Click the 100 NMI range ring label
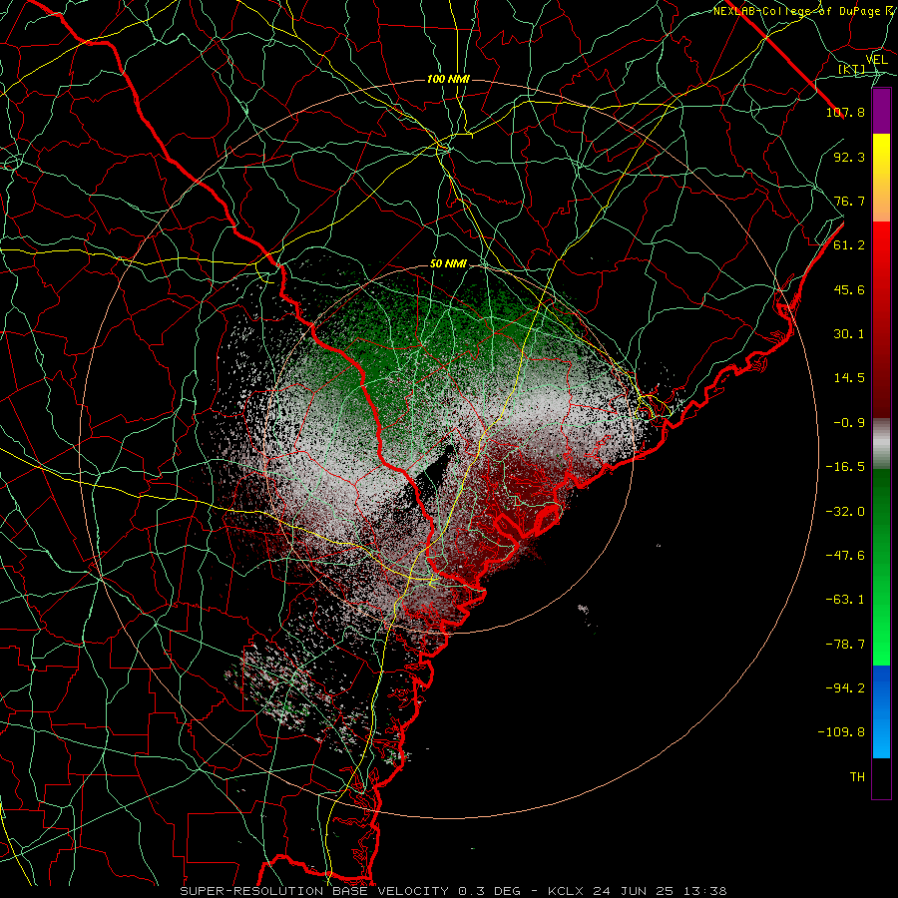Viewport: 898px width, 898px height. (448, 79)
